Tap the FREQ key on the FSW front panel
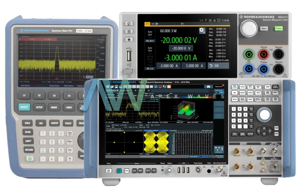 click(234, 87)
